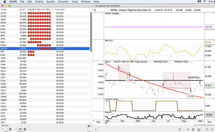This screenshot has width=215, height=132.
Task: Select the DGAZ ticker row
Action: (x=45, y=45)
